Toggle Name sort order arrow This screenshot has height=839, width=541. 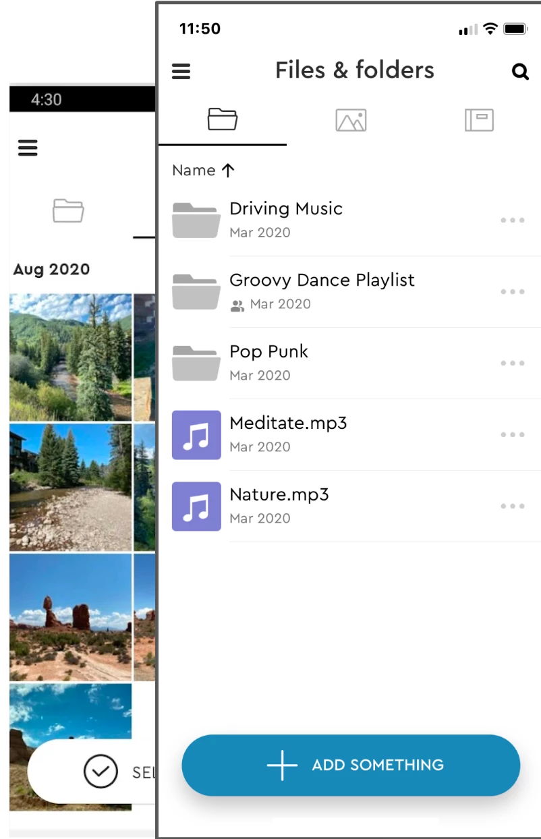(228, 171)
